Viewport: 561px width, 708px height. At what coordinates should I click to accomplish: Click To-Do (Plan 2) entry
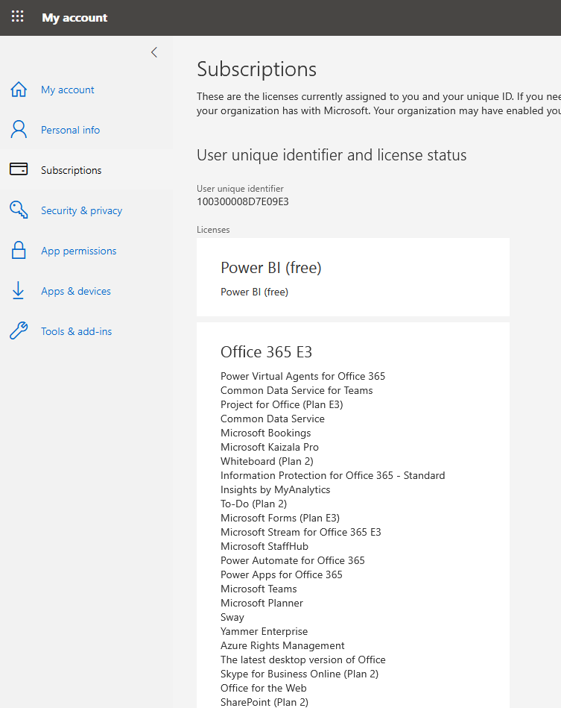(253, 504)
